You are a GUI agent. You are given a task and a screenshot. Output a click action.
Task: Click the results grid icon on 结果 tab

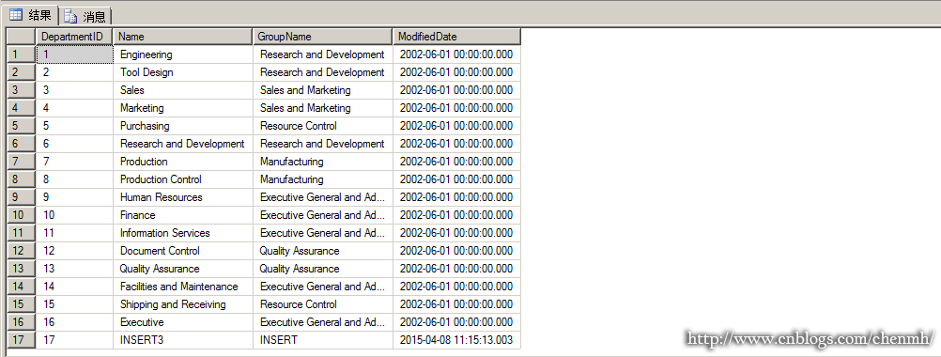click(x=16, y=15)
